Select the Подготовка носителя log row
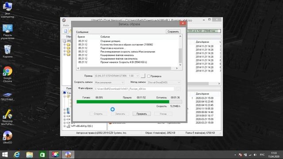 pyautogui.click(x=127, y=48)
